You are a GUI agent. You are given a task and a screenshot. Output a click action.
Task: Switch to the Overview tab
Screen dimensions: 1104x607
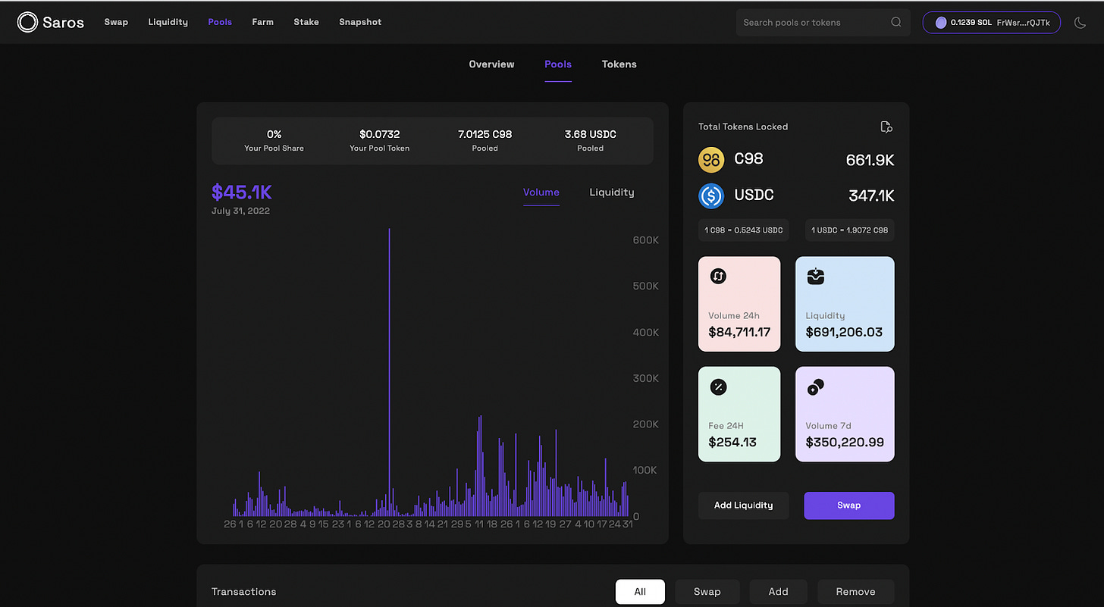coord(491,64)
